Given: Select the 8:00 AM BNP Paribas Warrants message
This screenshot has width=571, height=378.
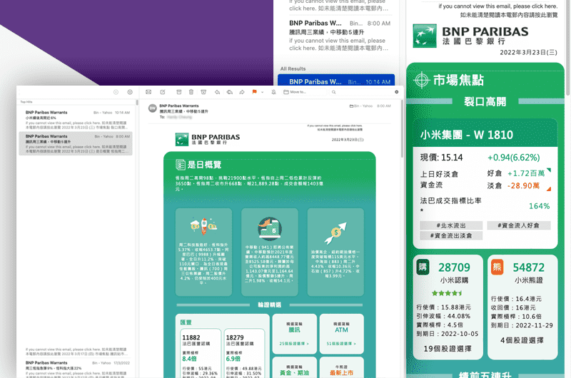Looking at the screenshot, I should pos(76,143).
